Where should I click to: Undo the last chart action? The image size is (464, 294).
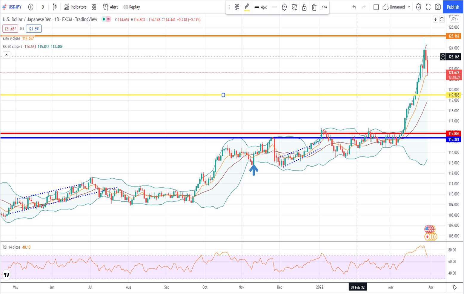pyautogui.click(x=354, y=7)
